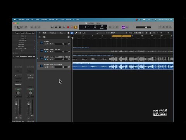Click the waveform vertical zoom button
The width and height of the screenshot is (186, 140).
146,33
